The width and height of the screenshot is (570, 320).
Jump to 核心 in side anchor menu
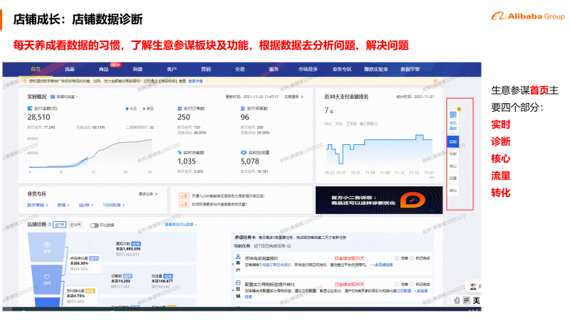click(453, 166)
